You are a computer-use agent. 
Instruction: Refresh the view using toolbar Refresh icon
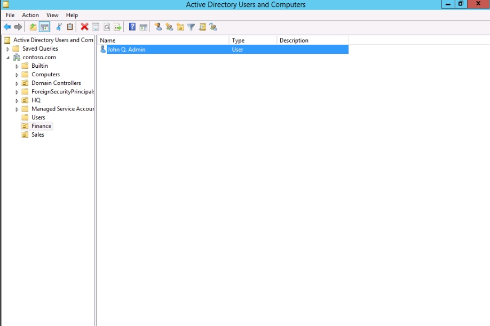[x=107, y=27]
